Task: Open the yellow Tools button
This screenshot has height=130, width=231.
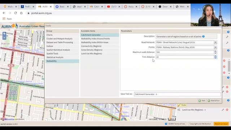Action: [x=182, y=105]
